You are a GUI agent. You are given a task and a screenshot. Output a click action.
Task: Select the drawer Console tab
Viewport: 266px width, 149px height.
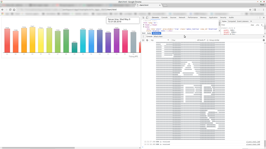pyautogui.click(x=149, y=37)
